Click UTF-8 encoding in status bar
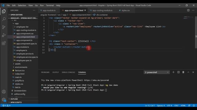The height and width of the screenshot is (110, 197). tap(169, 105)
